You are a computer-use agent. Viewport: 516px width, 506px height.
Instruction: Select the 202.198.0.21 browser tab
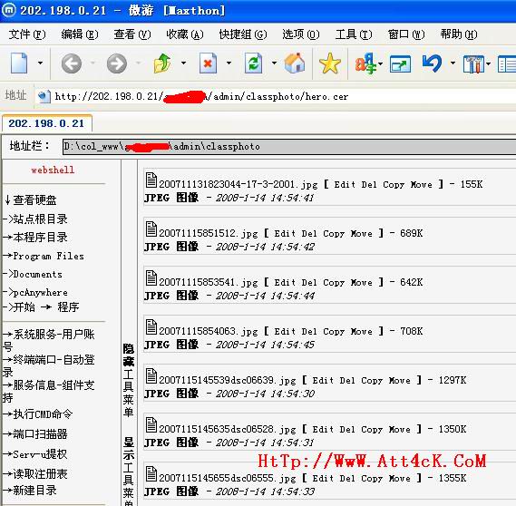coord(46,123)
